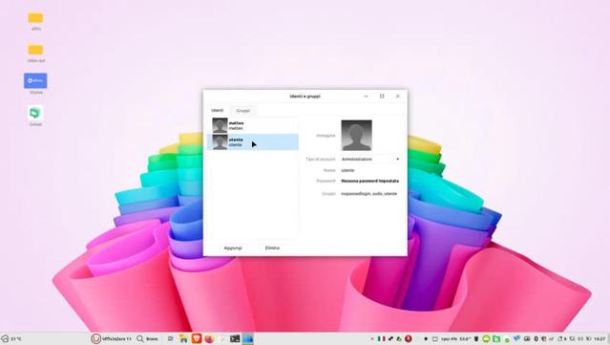Open the terminal from taskbar
Screen dimensions: 610x345
(235, 338)
